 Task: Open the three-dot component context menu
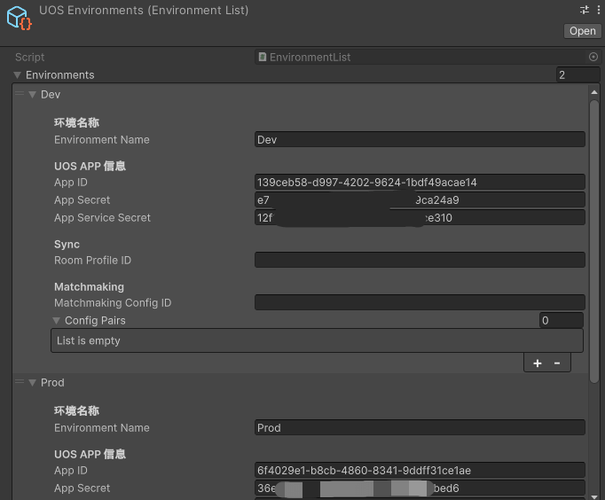[599, 10]
